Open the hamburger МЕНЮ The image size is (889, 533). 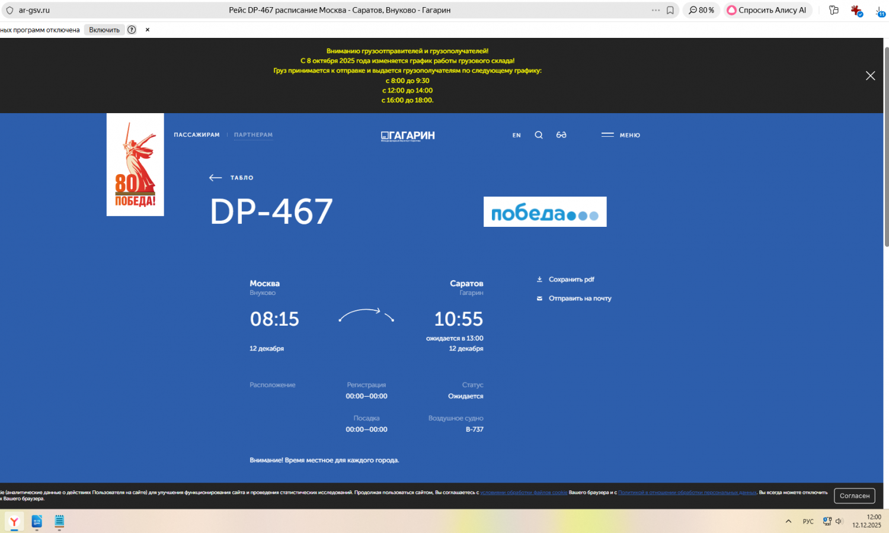[x=621, y=135]
